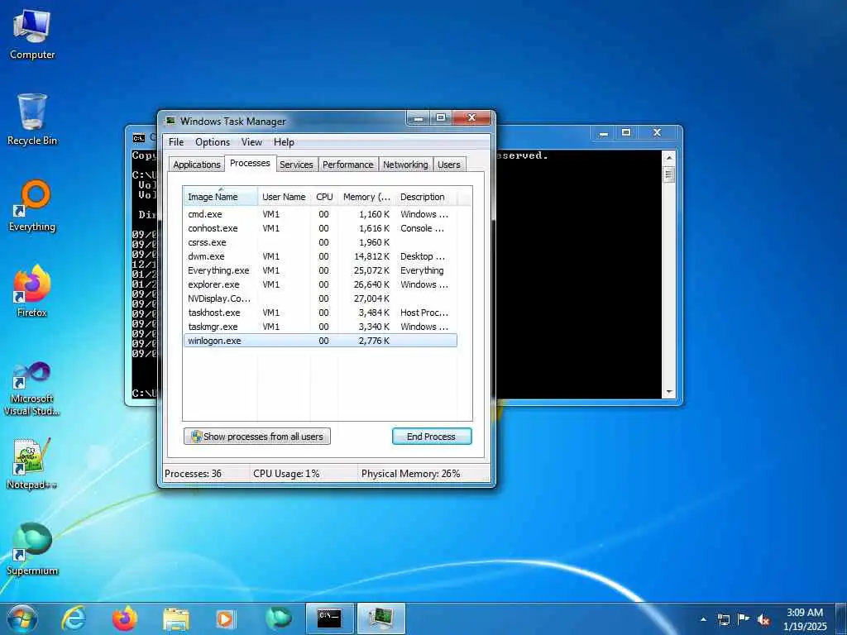The width and height of the screenshot is (847, 635).
Task: Select the conhost.exe process row
Action: (x=320, y=228)
